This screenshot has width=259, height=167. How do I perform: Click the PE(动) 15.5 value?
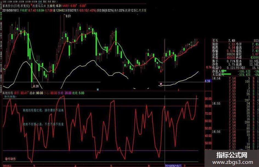(247, 68)
